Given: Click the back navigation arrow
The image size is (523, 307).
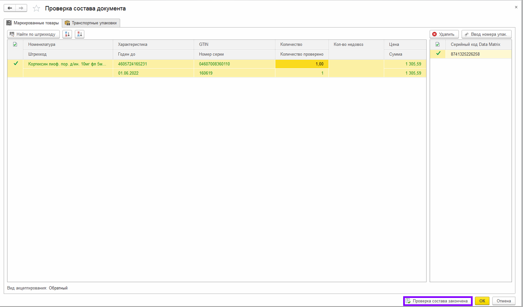Looking at the screenshot, I should point(10,8).
